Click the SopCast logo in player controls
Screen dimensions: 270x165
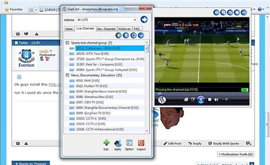tap(162, 99)
